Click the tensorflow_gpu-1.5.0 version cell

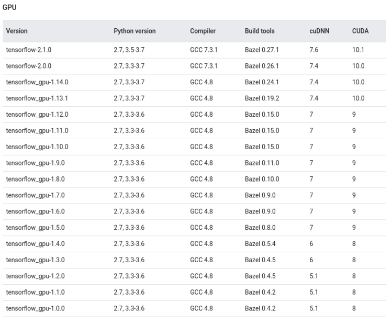(36, 228)
